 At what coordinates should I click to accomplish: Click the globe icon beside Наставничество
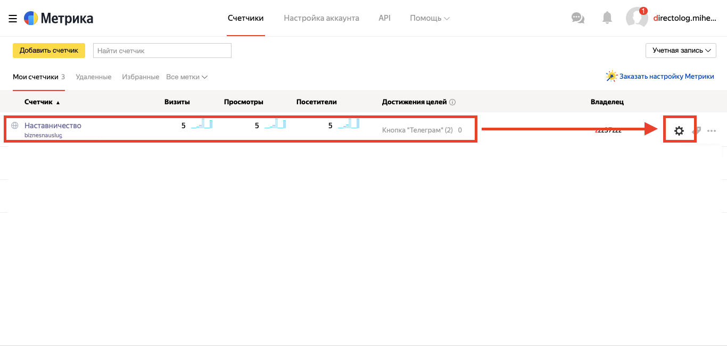coord(15,126)
